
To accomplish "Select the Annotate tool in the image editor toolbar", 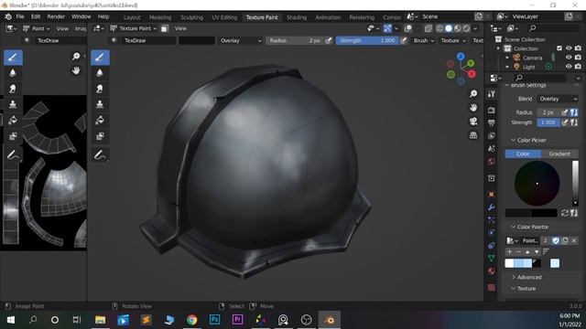I will 13,154.
